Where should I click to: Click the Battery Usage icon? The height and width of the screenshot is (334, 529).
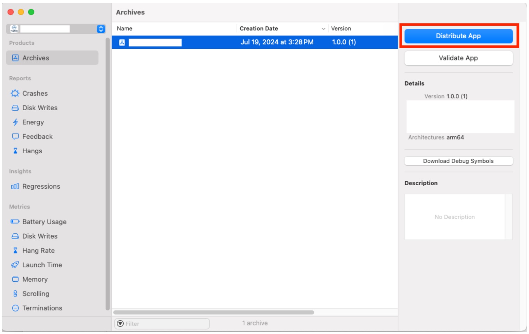click(15, 222)
